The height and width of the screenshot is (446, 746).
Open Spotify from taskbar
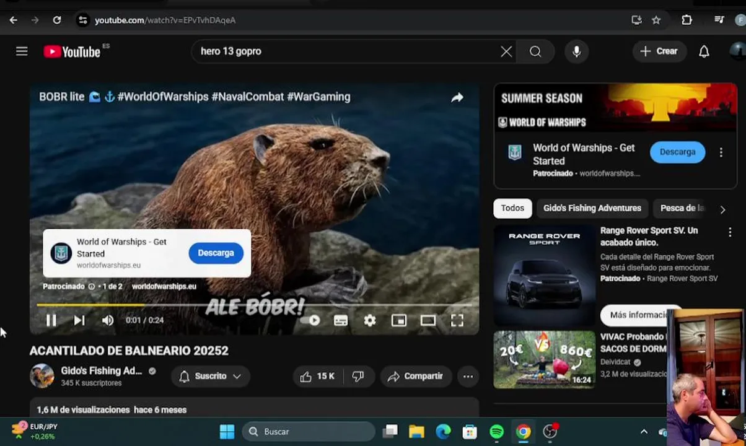coord(497,432)
